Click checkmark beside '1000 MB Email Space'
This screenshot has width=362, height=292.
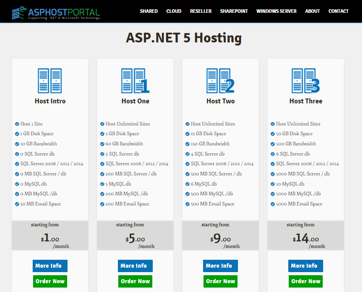coord(272,204)
